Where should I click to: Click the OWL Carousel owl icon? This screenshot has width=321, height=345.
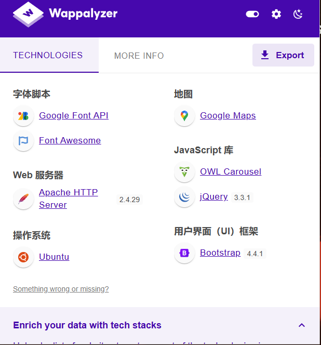point(184,172)
